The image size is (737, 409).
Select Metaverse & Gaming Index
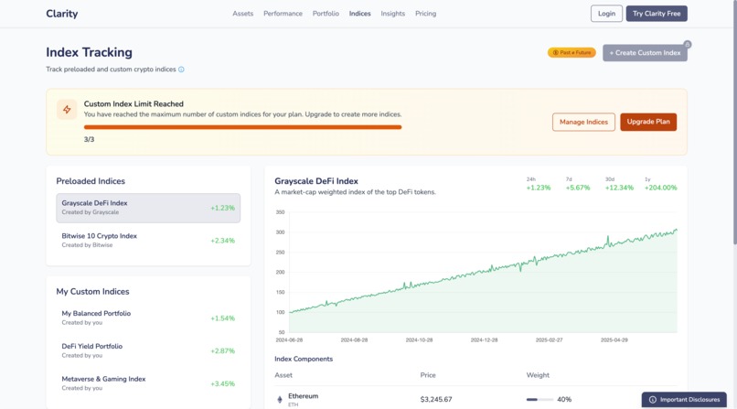pyautogui.click(x=148, y=383)
